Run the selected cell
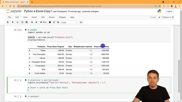The image size is (182, 102). click(44, 22)
